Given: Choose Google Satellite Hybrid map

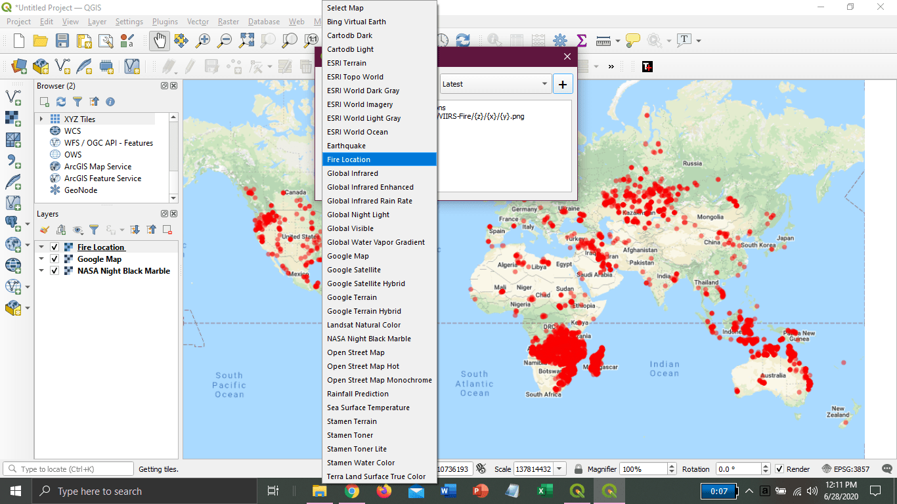Looking at the screenshot, I should [x=380, y=283].
